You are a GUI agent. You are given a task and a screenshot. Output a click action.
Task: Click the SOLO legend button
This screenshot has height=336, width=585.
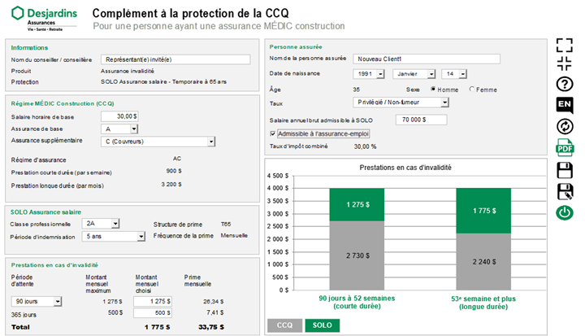pos(322,325)
